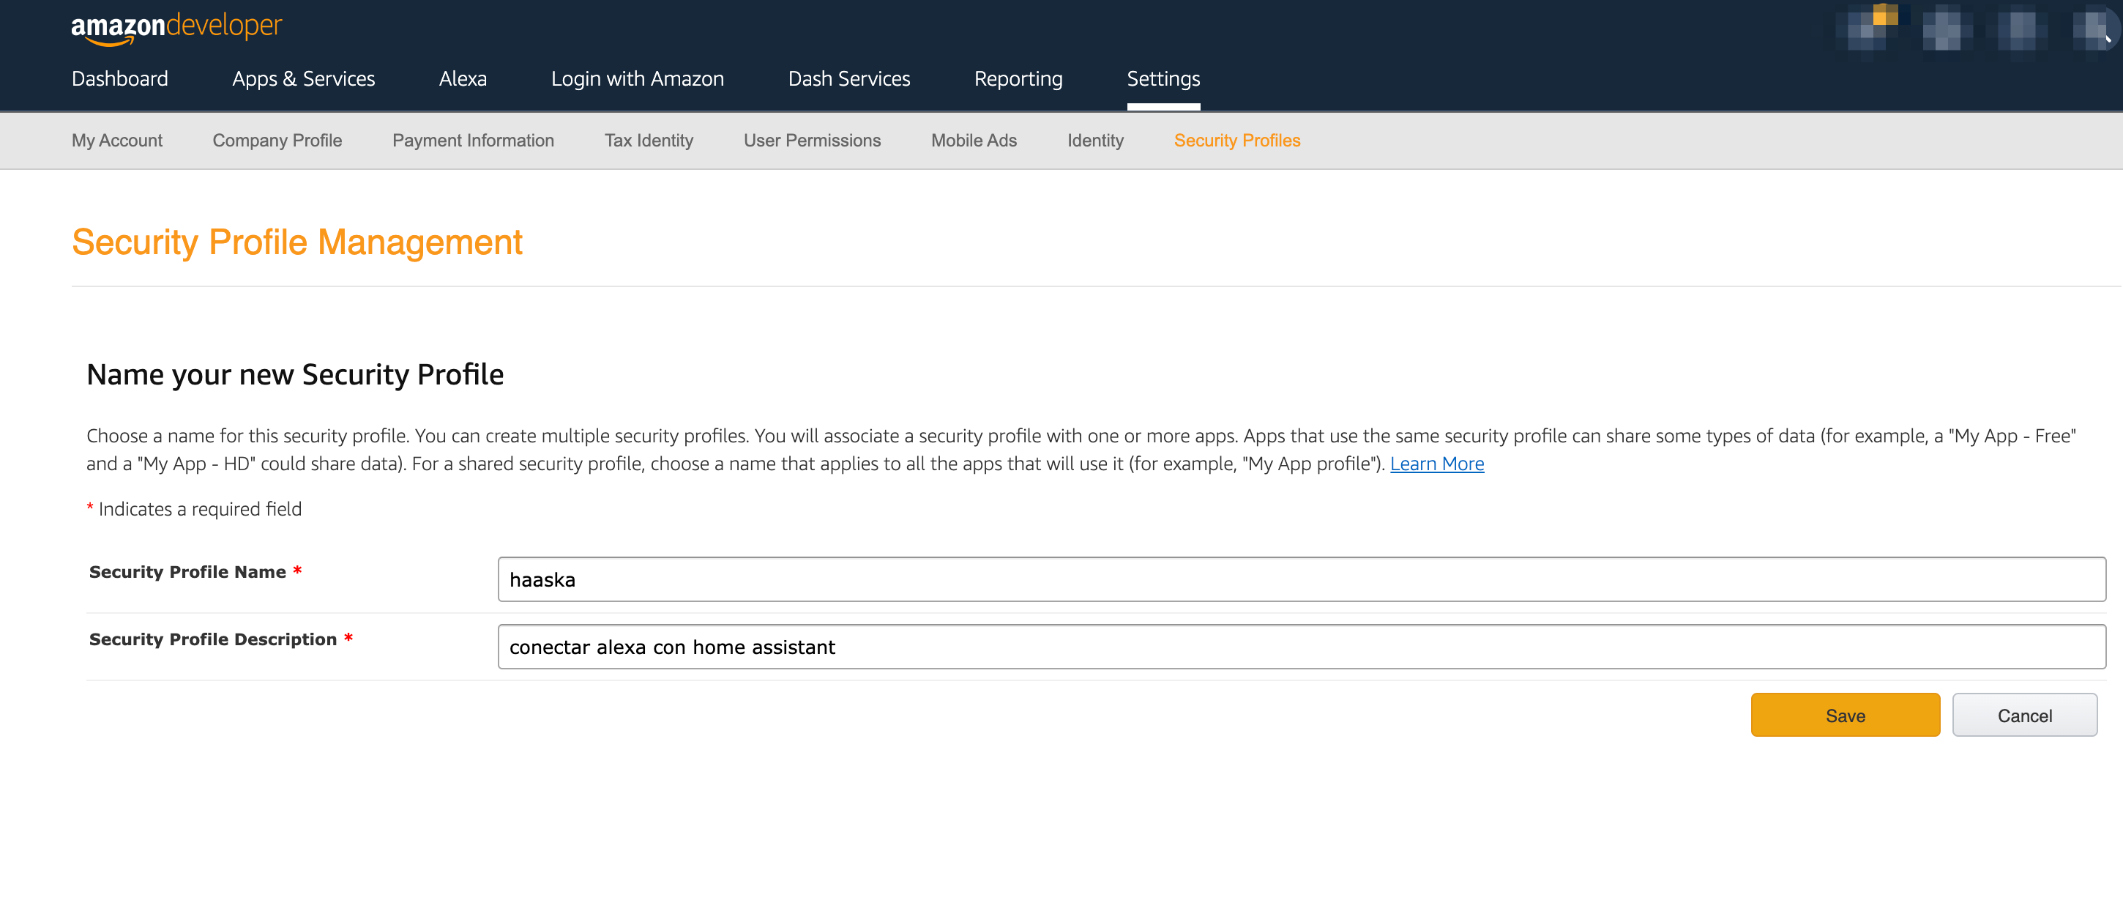This screenshot has width=2123, height=914.
Task: Open the Dashboard tab
Action: [119, 78]
